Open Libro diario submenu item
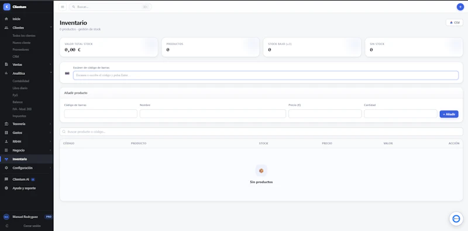This screenshot has width=468, height=231. coord(20,88)
